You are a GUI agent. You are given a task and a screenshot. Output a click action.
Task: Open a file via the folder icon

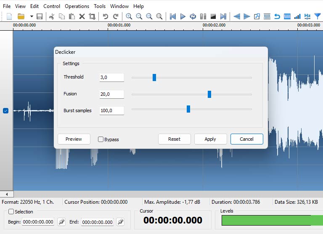tap(21, 16)
